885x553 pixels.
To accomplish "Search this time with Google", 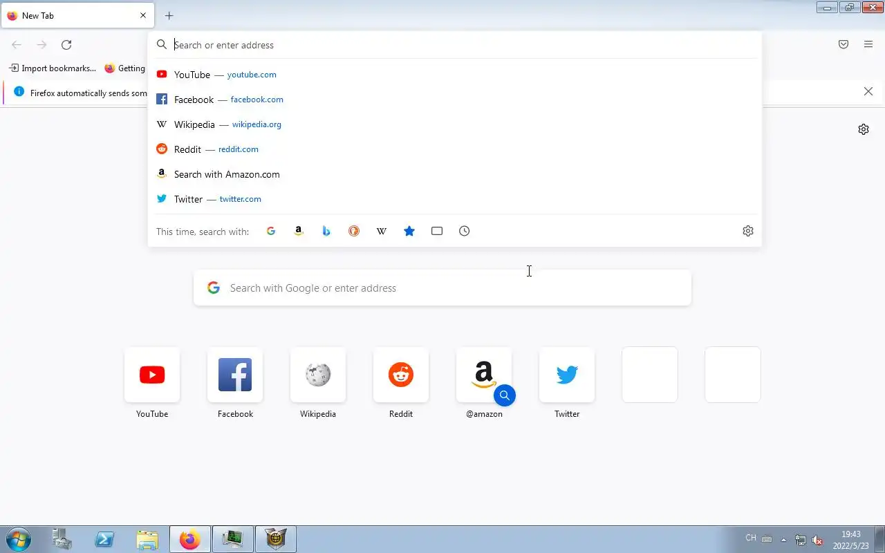I will (271, 231).
